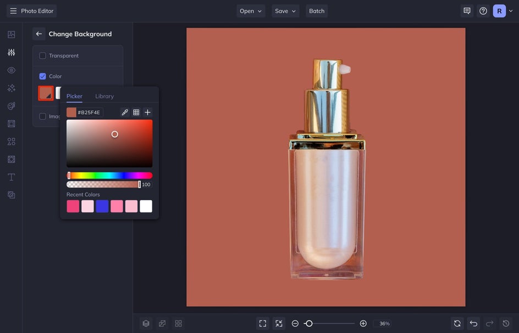Add color with the plus icon
The height and width of the screenshot is (333, 519).
tap(147, 112)
